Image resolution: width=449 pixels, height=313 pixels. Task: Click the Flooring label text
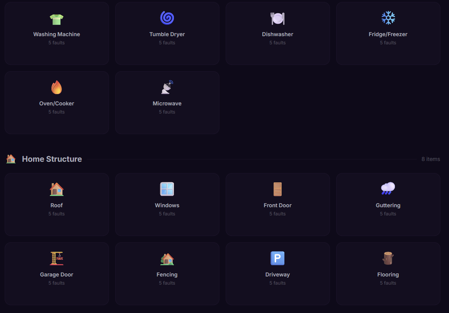[x=388, y=275]
